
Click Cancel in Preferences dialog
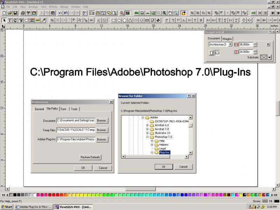103,168
